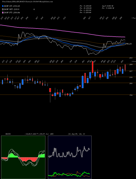Click the 251 price level label

click(x=131, y=58)
